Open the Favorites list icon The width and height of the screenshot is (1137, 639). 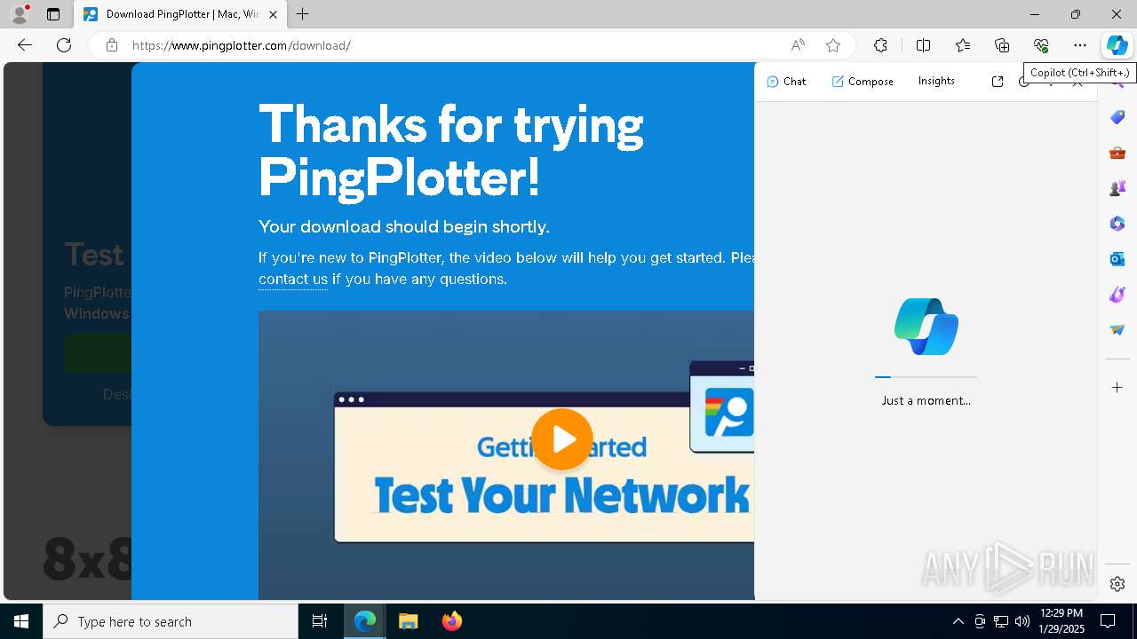(x=963, y=45)
